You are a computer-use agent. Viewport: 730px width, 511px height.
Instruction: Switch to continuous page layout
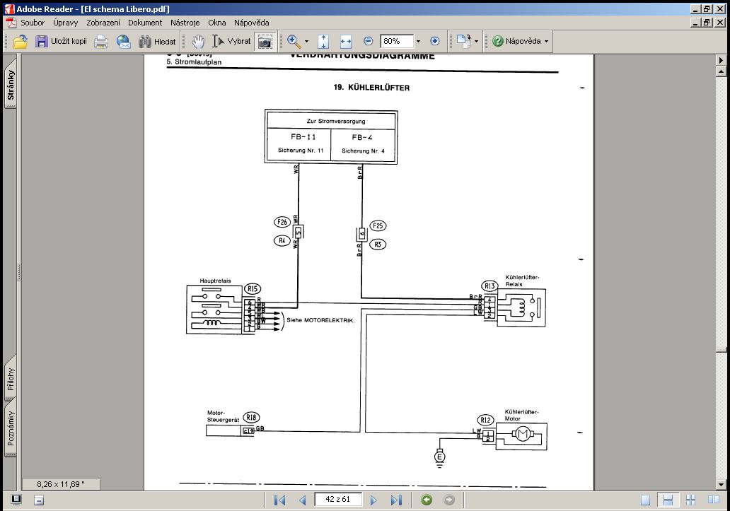[x=668, y=500]
